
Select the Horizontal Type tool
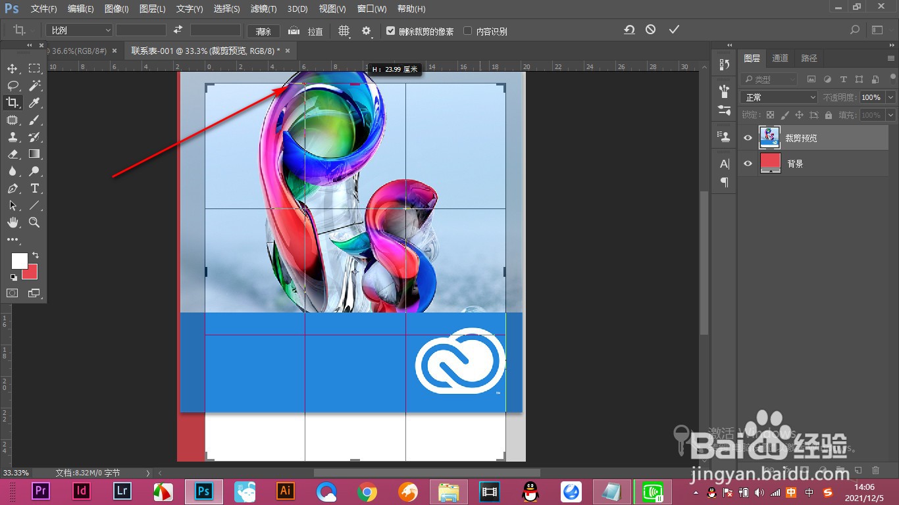click(x=34, y=188)
